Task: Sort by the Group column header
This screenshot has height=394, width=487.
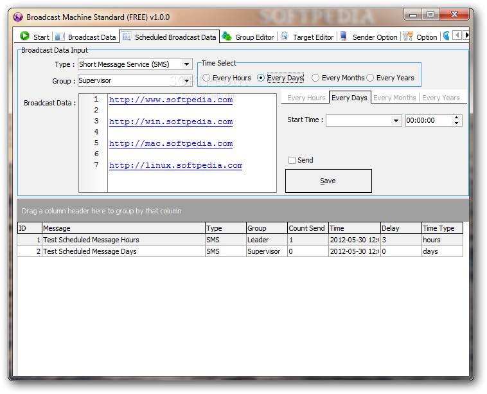Action: (267, 228)
